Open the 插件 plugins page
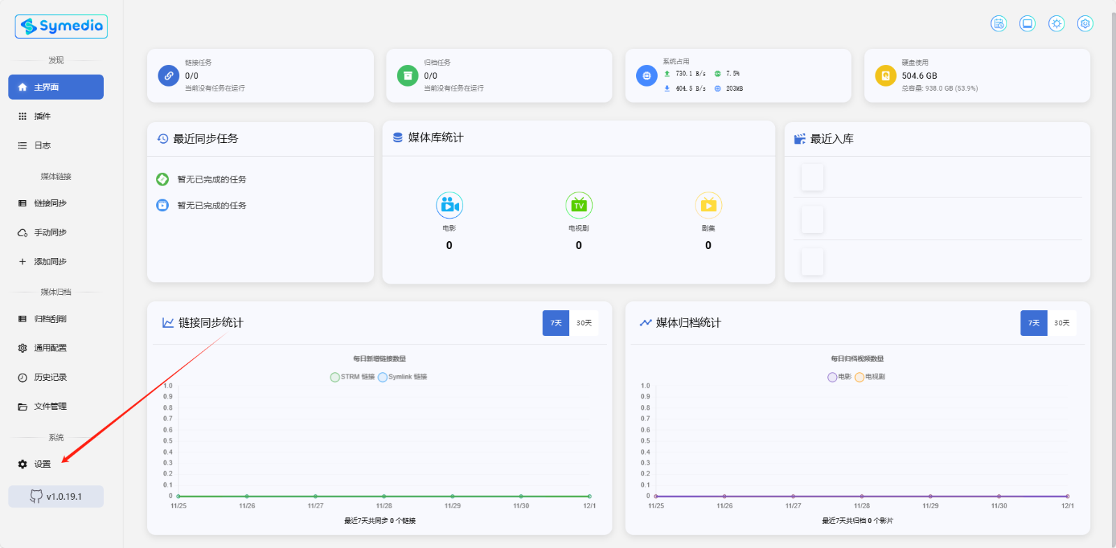The image size is (1116, 548). (56, 116)
